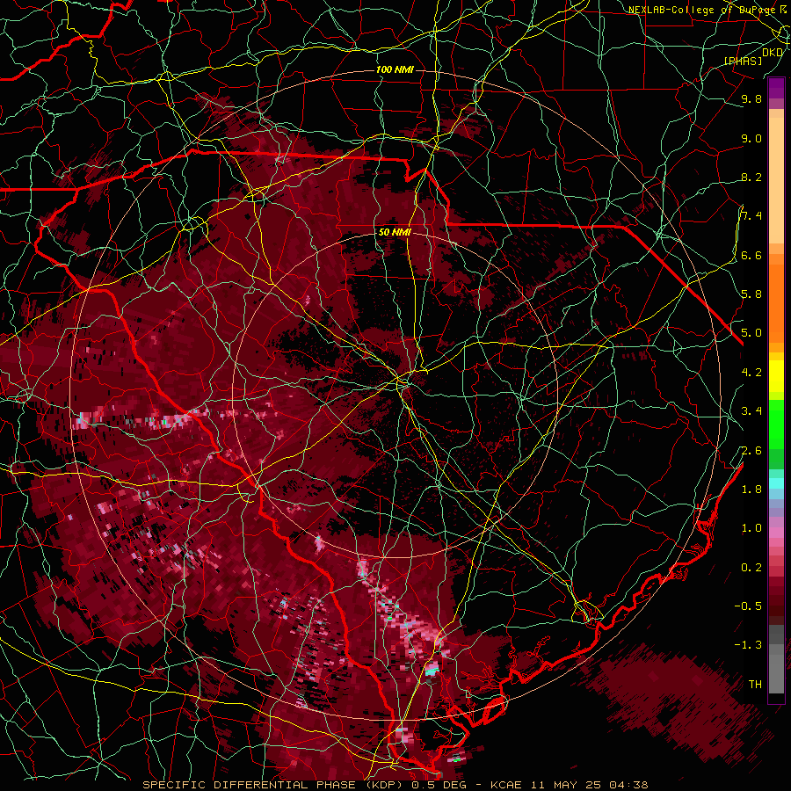Click "(KDP)" in the bottom caption

(x=382, y=785)
